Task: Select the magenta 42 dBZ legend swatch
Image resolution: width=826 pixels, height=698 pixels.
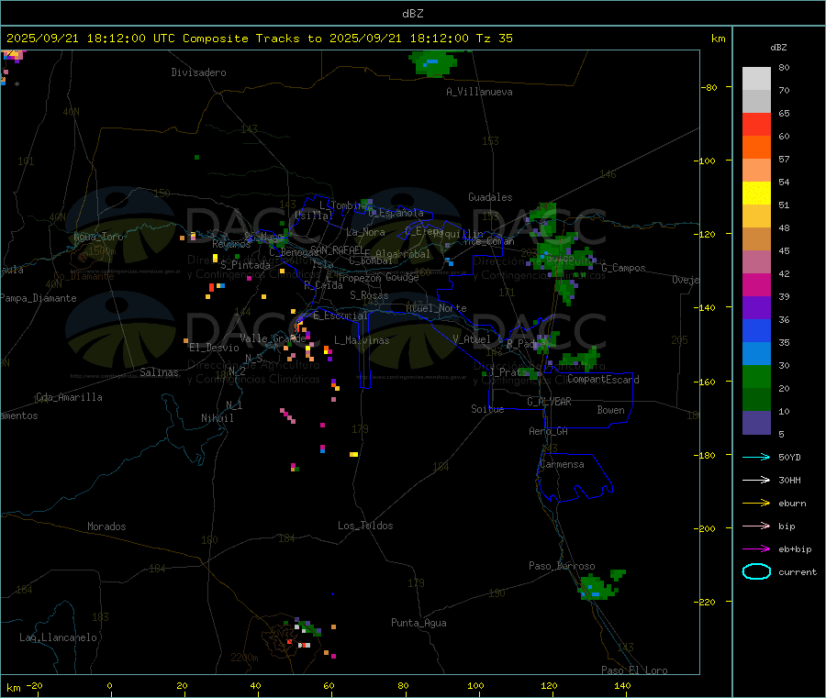Action: pos(756,284)
